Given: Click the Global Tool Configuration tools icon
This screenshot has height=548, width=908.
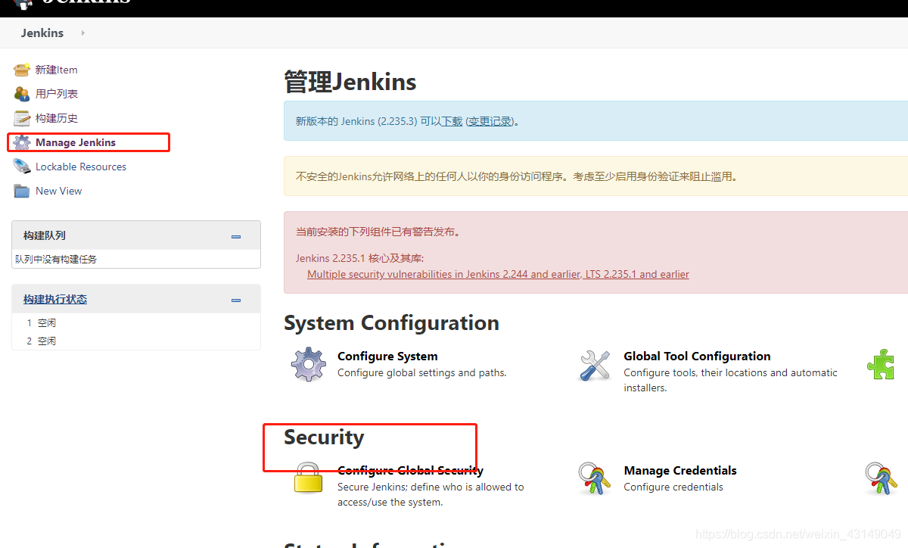Looking at the screenshot, I should (595, 365).
